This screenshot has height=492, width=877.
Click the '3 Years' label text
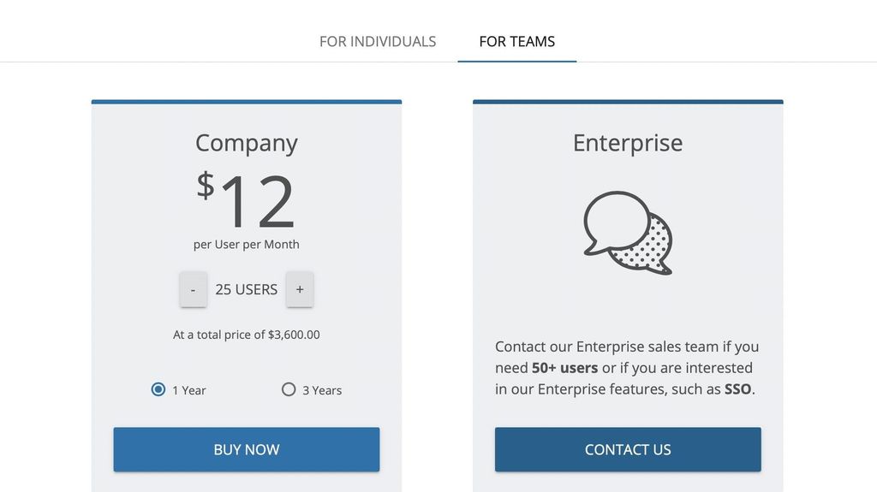pyautogui.click(x=322, y=390)
